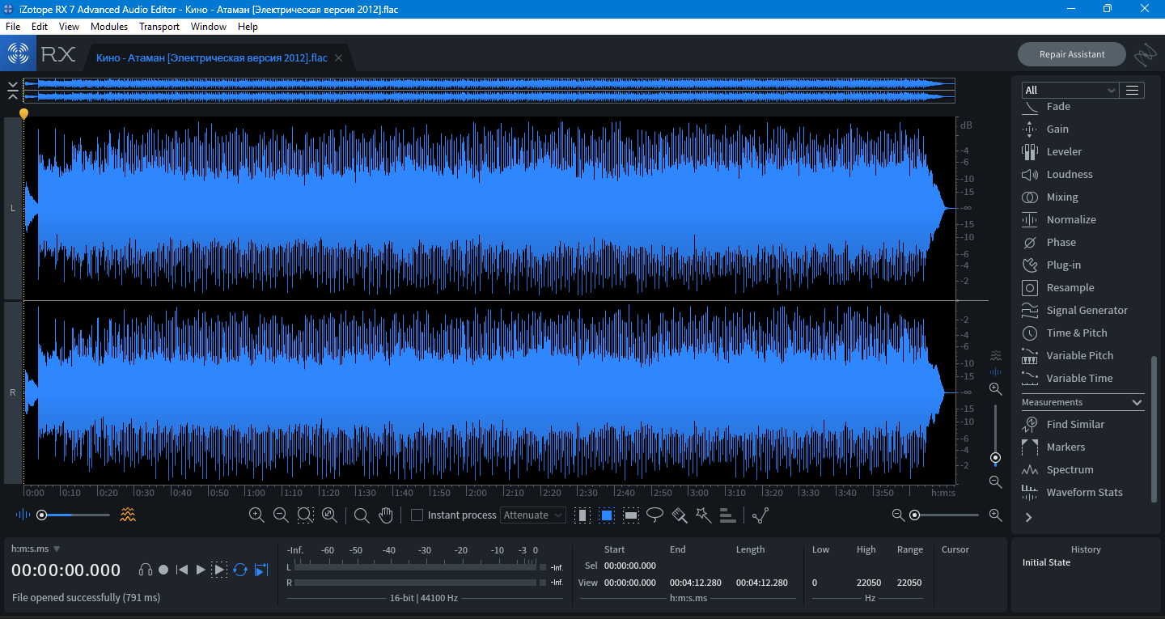
Task: Toggle loop playback
Action: coord(240,570)
